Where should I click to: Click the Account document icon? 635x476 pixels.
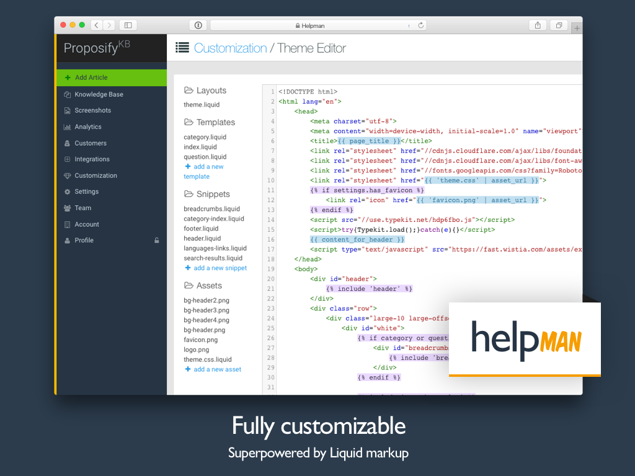click(67, 224)
